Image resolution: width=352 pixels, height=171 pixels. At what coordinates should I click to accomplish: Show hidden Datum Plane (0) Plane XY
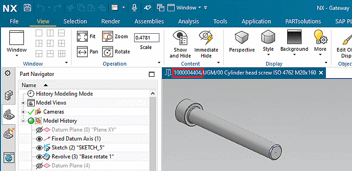pos(39,130)
